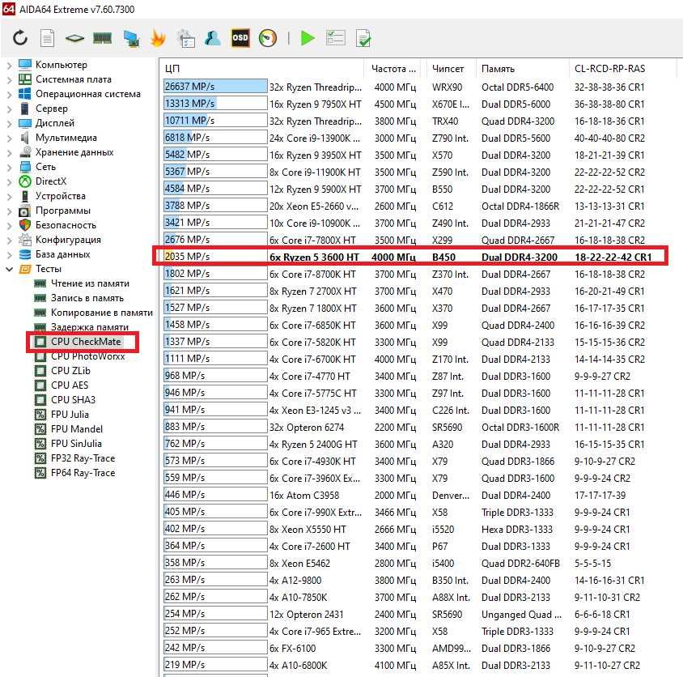The height and width of the screenshot is (677, 683).
Task: Open the Report page icon in toolbar
Action: coord(47,38)
